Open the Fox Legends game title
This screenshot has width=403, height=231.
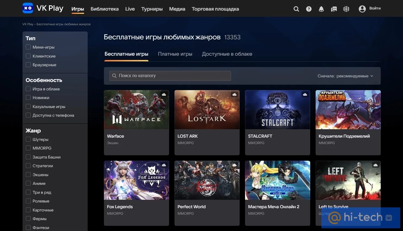(x=120, y=207)
